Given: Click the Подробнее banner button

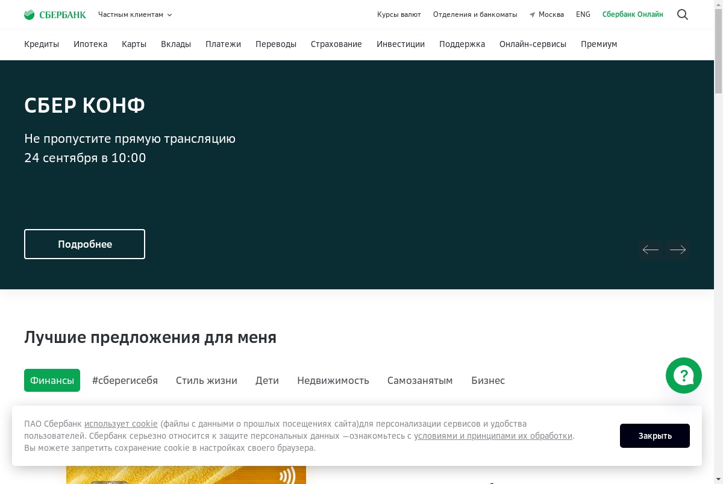Looking at the screenshot, I should click(x=84, y=244).
